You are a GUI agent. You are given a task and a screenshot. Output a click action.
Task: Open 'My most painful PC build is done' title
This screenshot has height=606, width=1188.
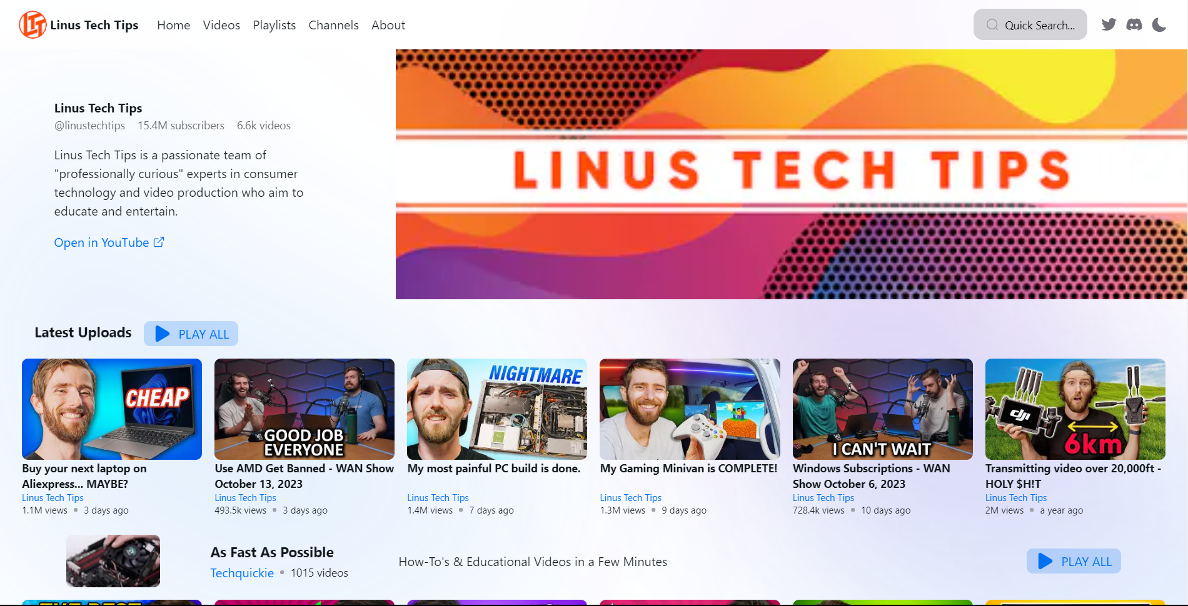[x=494, y=469]
